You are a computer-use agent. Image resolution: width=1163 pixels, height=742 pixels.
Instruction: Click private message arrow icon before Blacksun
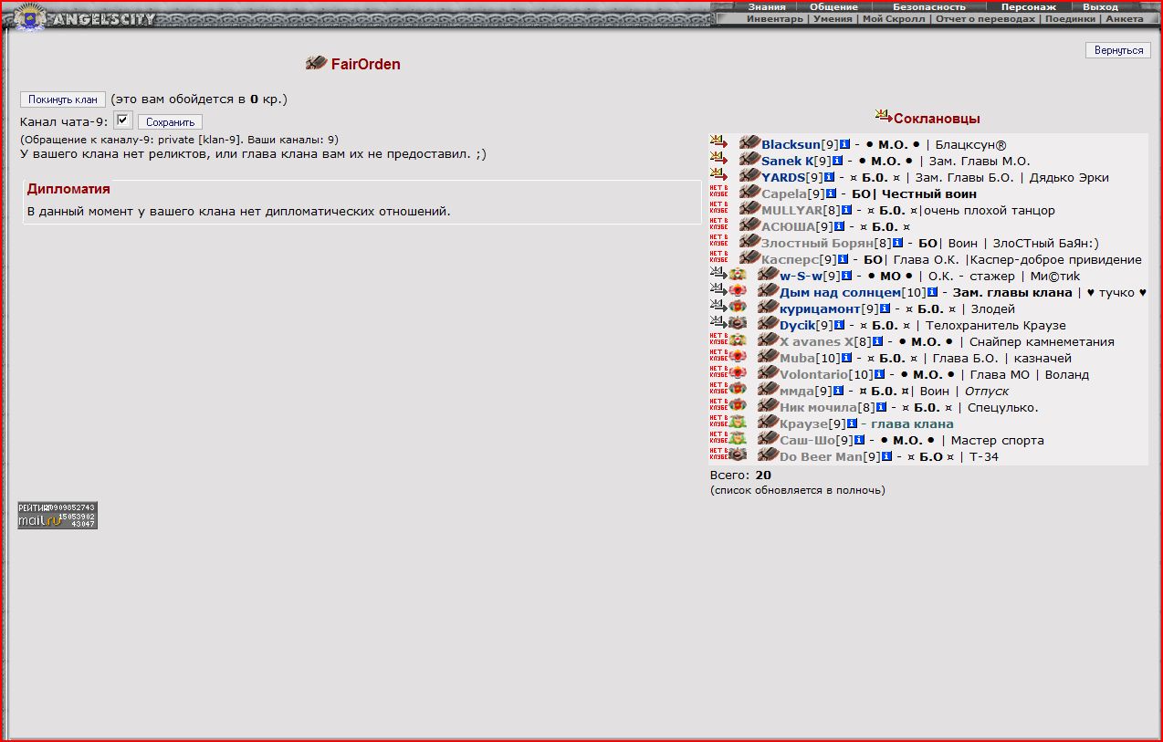tap(719, 143)
